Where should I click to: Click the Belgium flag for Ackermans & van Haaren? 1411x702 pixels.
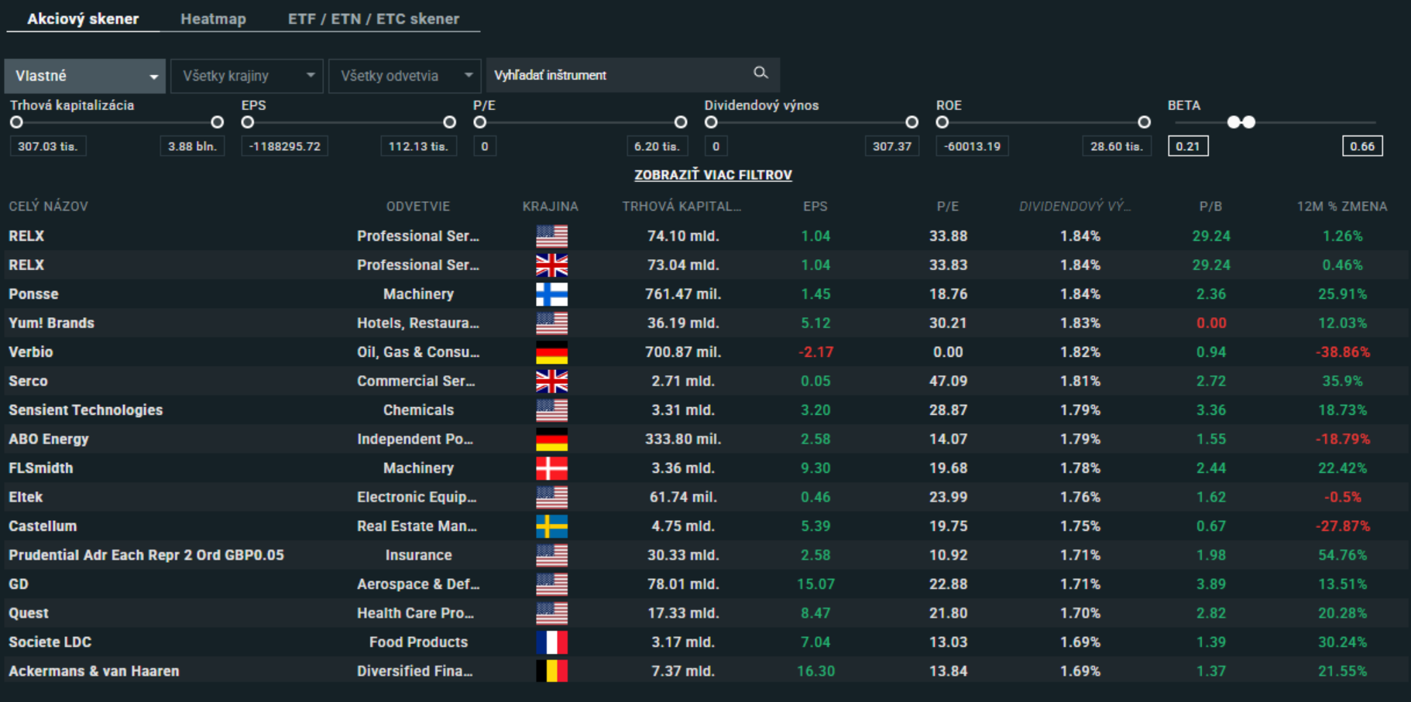coord(551,671)
